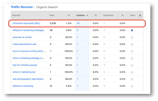Open what is marketing kpi keyword
The width and height of the screenshot is (158, 101).
pos(24,72)
